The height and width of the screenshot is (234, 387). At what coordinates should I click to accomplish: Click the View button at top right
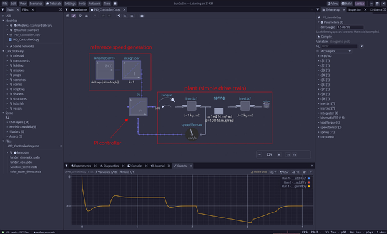tap(333, 4)
